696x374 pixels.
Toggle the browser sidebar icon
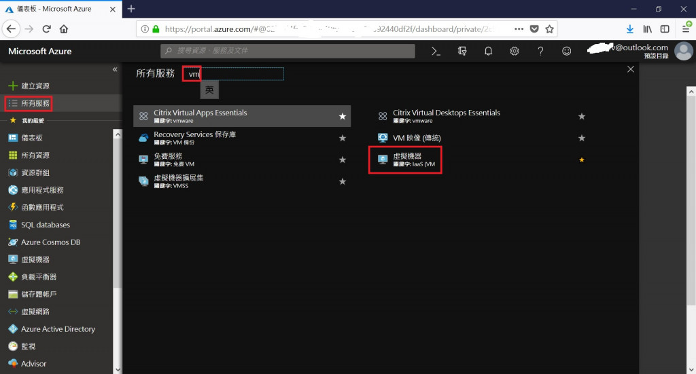[665, 29]
